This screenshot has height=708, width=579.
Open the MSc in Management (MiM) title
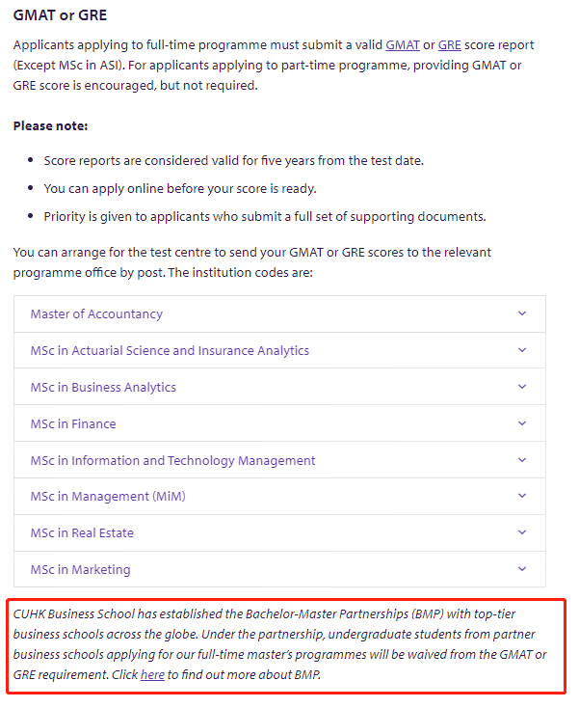(x=108, y=496)
